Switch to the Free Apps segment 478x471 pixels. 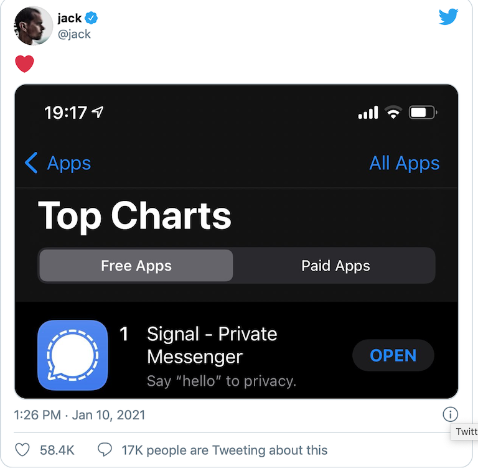[136, 266]
